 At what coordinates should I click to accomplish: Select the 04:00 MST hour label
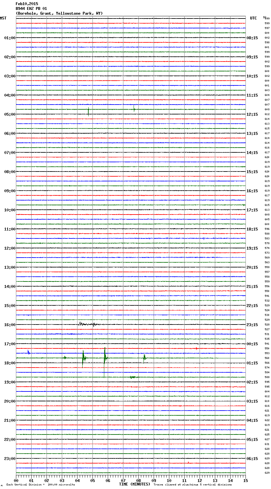(x=10, y=95)
